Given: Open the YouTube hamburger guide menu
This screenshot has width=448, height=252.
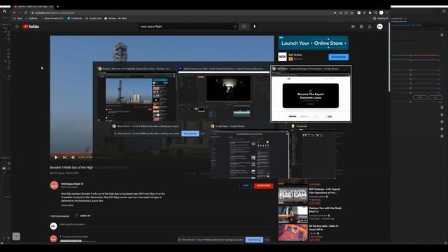Looking at the screenshot, I should (17, 27).
